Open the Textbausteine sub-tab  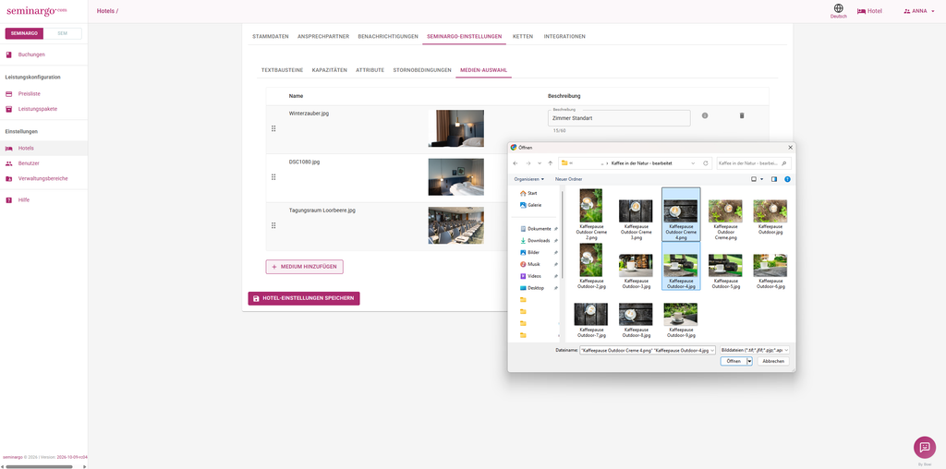click(x=283, y=70)
